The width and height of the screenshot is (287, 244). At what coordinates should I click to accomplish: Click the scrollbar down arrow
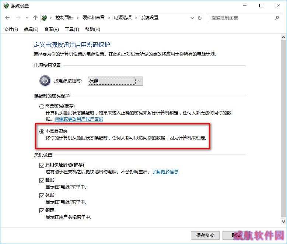(284, 221)
